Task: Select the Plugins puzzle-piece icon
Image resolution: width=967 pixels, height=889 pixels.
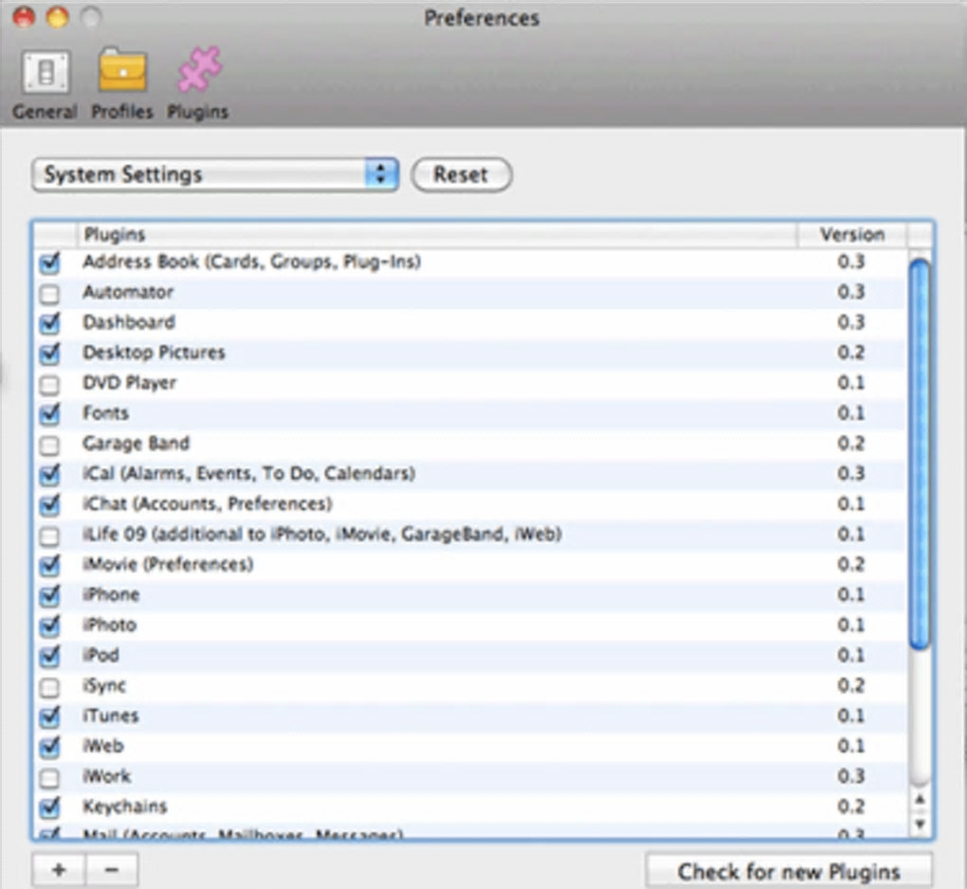Action: click(x=198, y=70)
